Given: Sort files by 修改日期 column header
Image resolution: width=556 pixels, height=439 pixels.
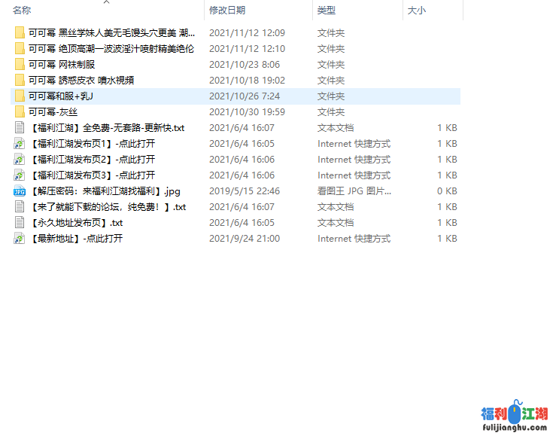Looking at the screenshot, I should pyautogui.click(x=227, y=11).
